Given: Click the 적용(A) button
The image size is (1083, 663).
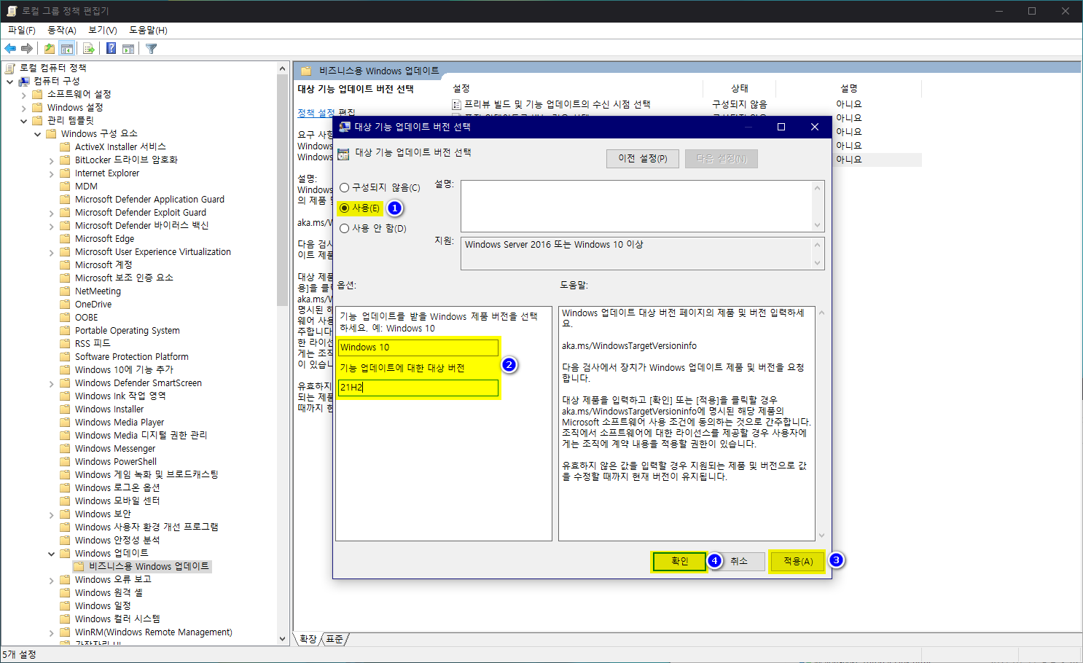Looking at the screenshot, I should [798, 561].
